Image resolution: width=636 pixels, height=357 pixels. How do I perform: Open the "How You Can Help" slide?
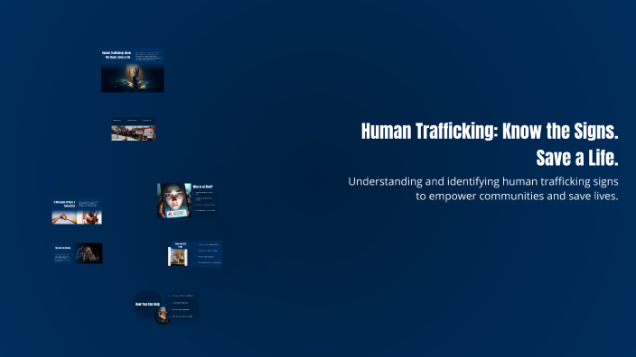[x=166, y=307]
